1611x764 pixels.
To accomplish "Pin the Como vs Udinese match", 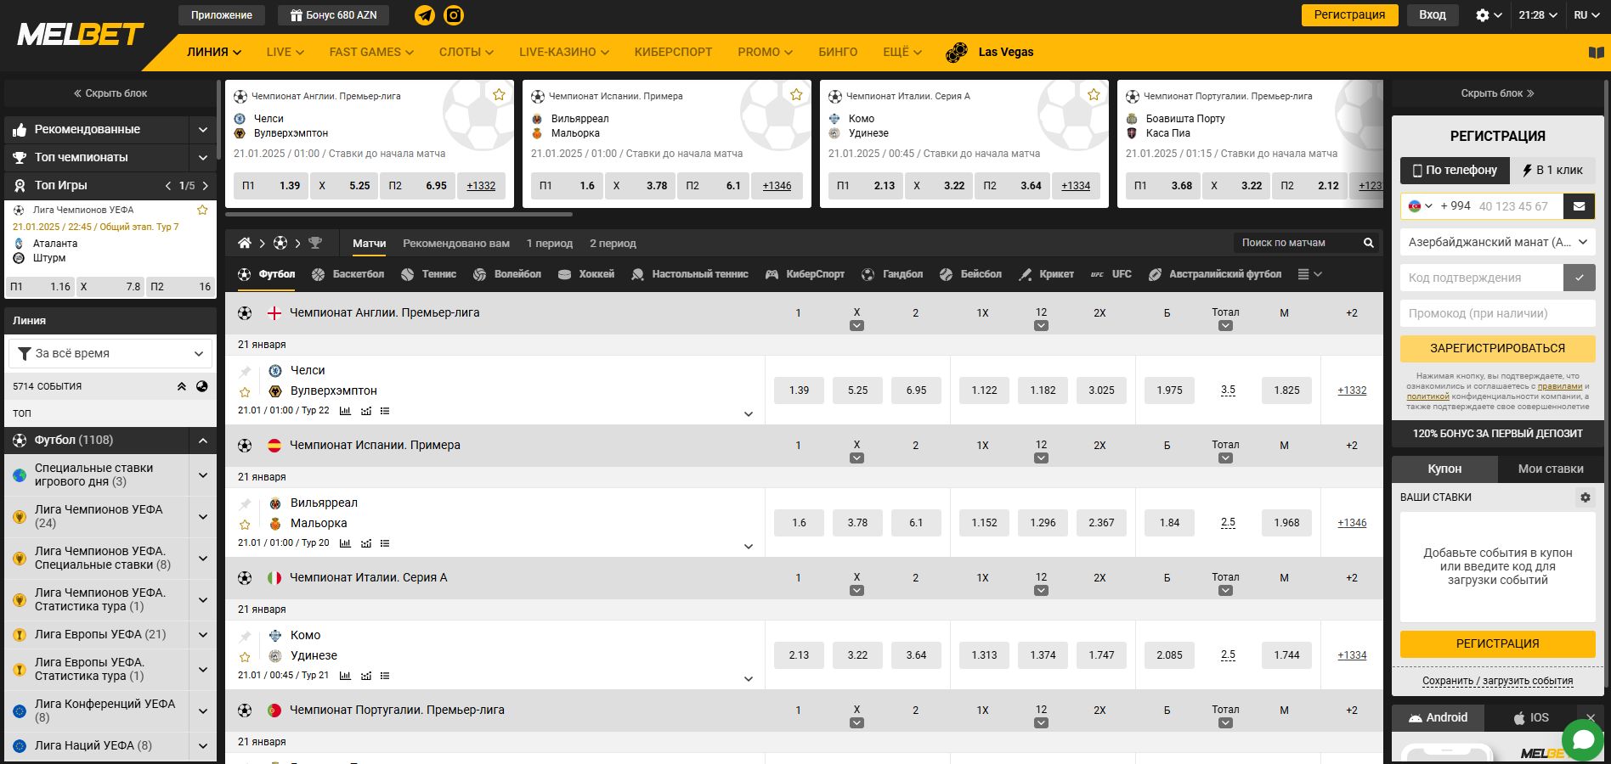I will pos(245,636).
